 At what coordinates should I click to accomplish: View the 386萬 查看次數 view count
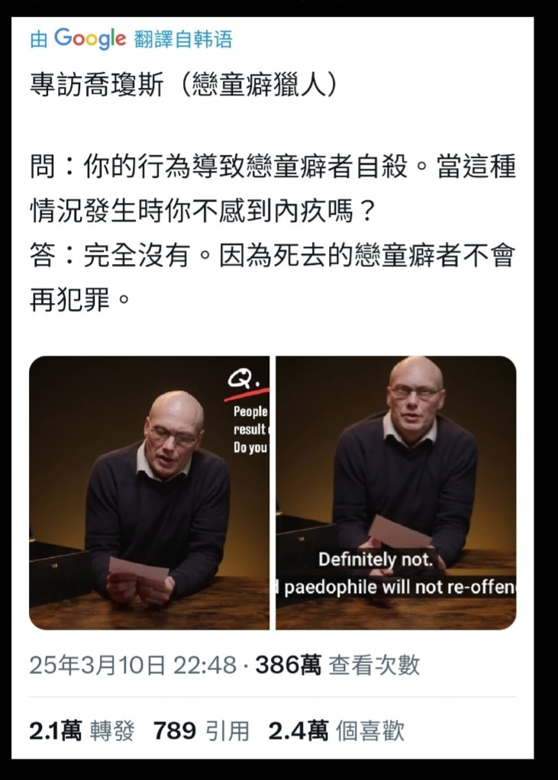click(x=337, y=665)
